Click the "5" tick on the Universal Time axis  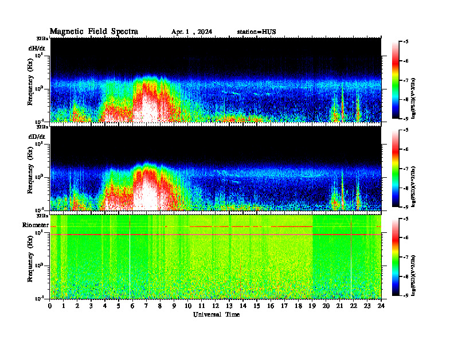[119, 306]
